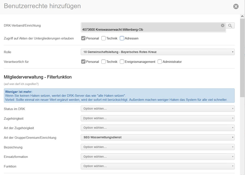Open the Art der Zugehörigkeit dropdown
The image size is (245, 175).
click(x=157, y=128)
